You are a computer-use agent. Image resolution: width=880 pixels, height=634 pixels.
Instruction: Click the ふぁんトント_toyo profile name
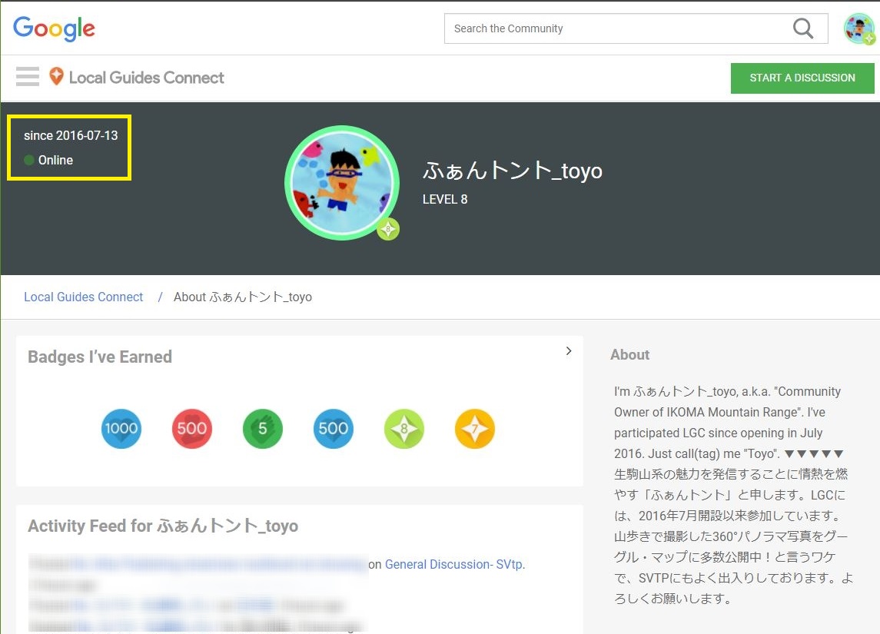[x=513, y=170]
